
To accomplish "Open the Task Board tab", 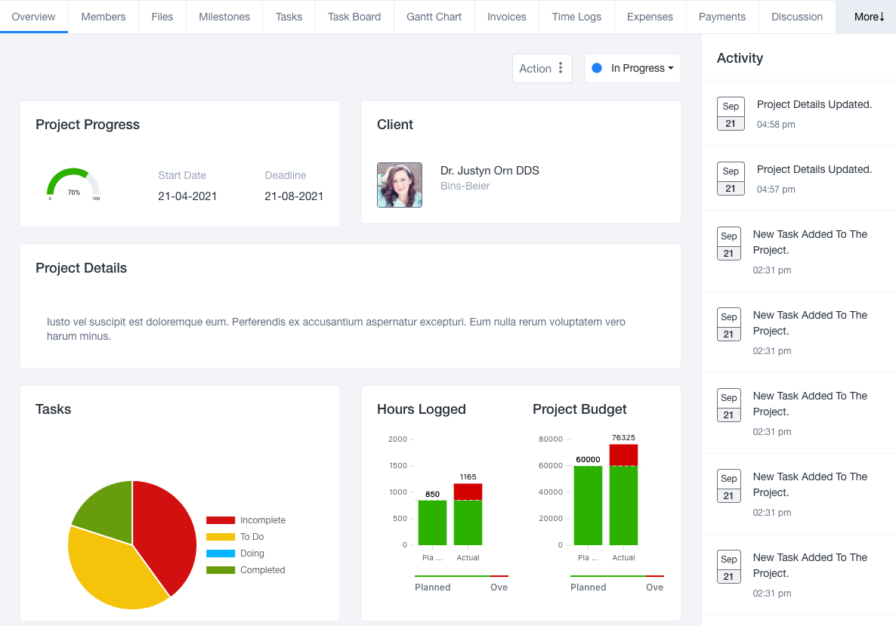I will [x=354, y=17].
